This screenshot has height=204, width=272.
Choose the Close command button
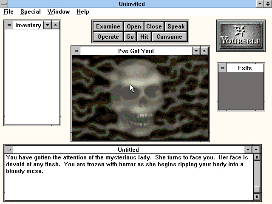[x=154, y=26]
